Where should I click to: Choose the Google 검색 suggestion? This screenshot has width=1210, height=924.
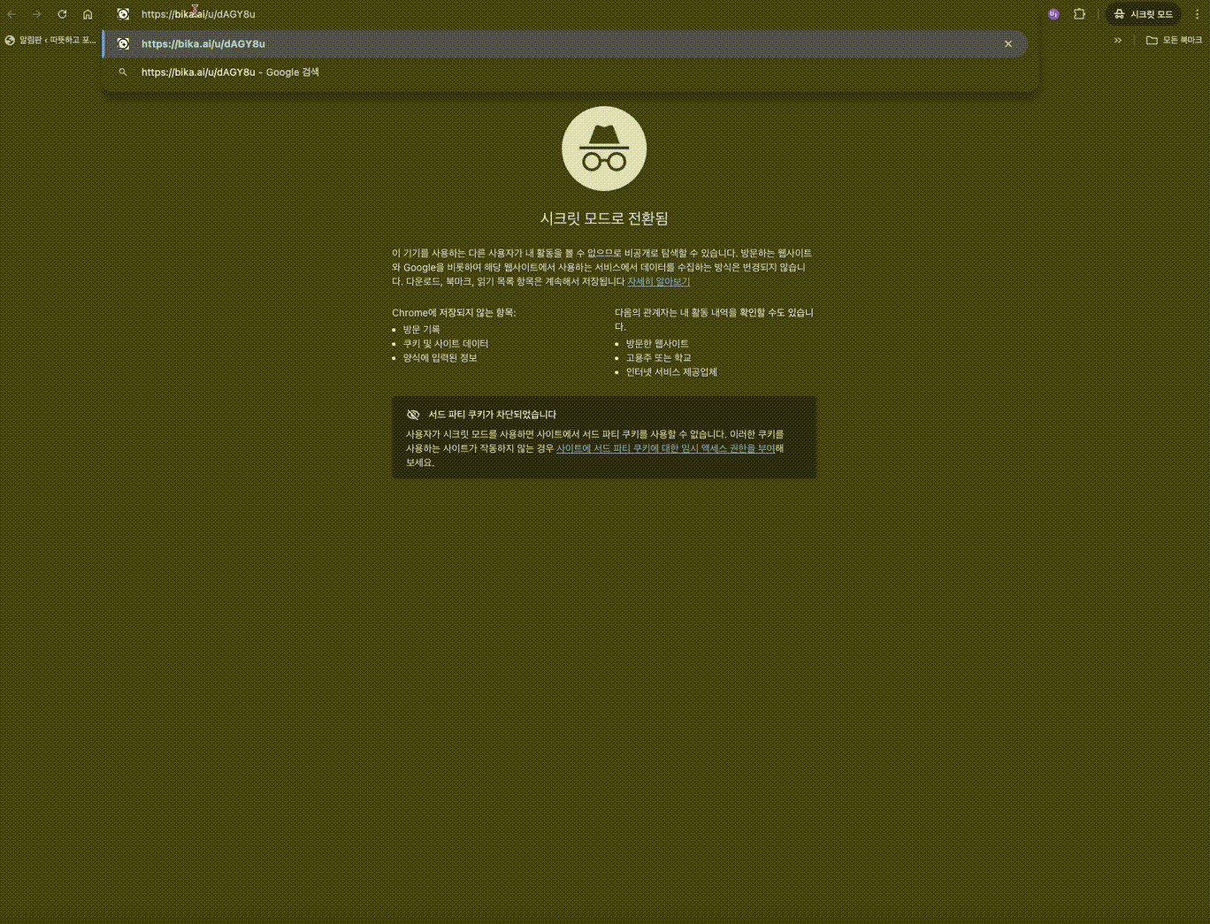pos(230,73)
